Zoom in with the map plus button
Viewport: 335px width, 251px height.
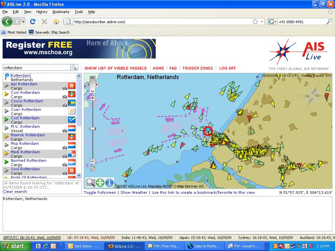point(93,98)
